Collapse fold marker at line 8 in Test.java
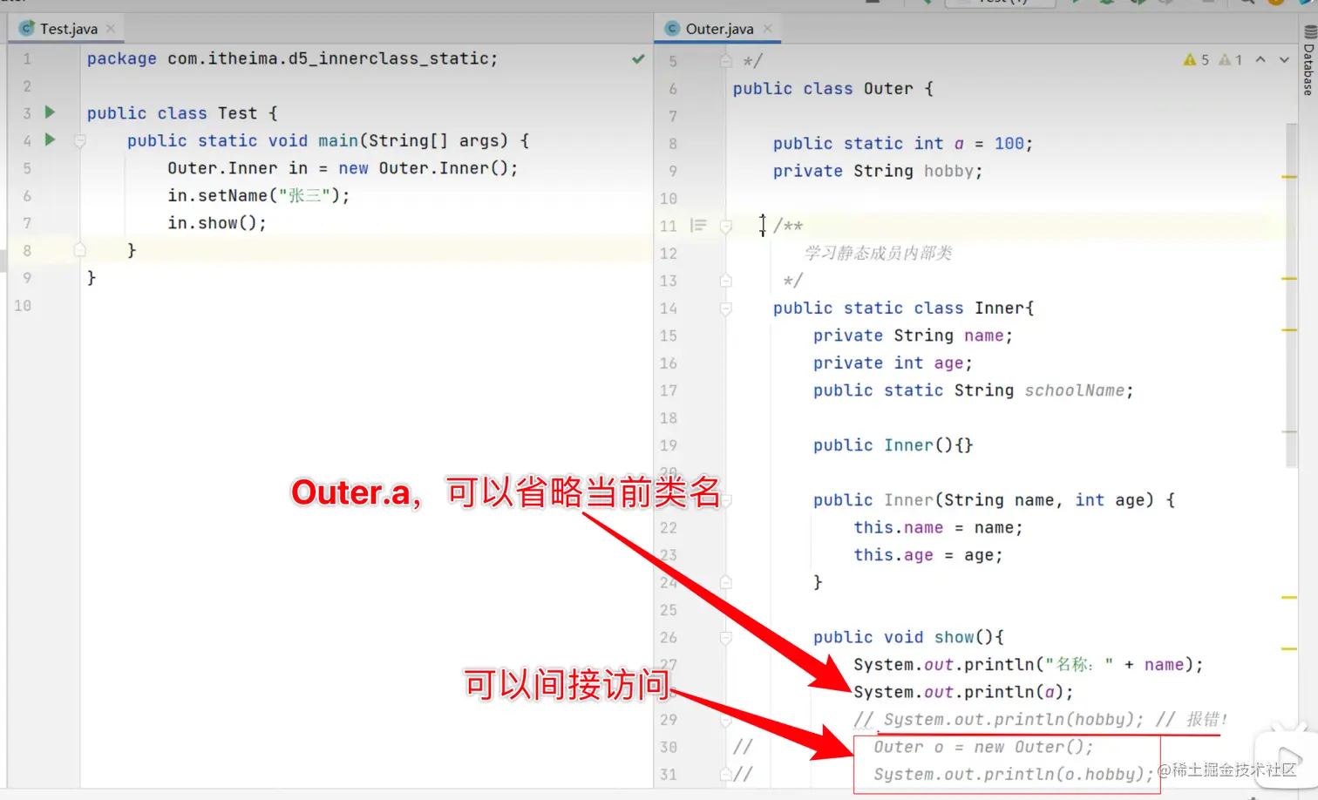Viewport: 1318px width, 800px height. click(x=79, y=250)
